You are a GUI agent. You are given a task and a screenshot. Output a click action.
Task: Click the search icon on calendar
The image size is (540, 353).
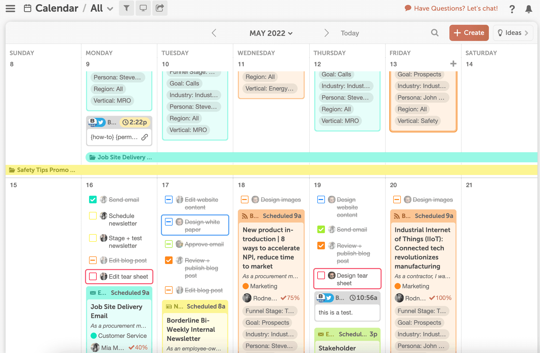tap(434, 33)
